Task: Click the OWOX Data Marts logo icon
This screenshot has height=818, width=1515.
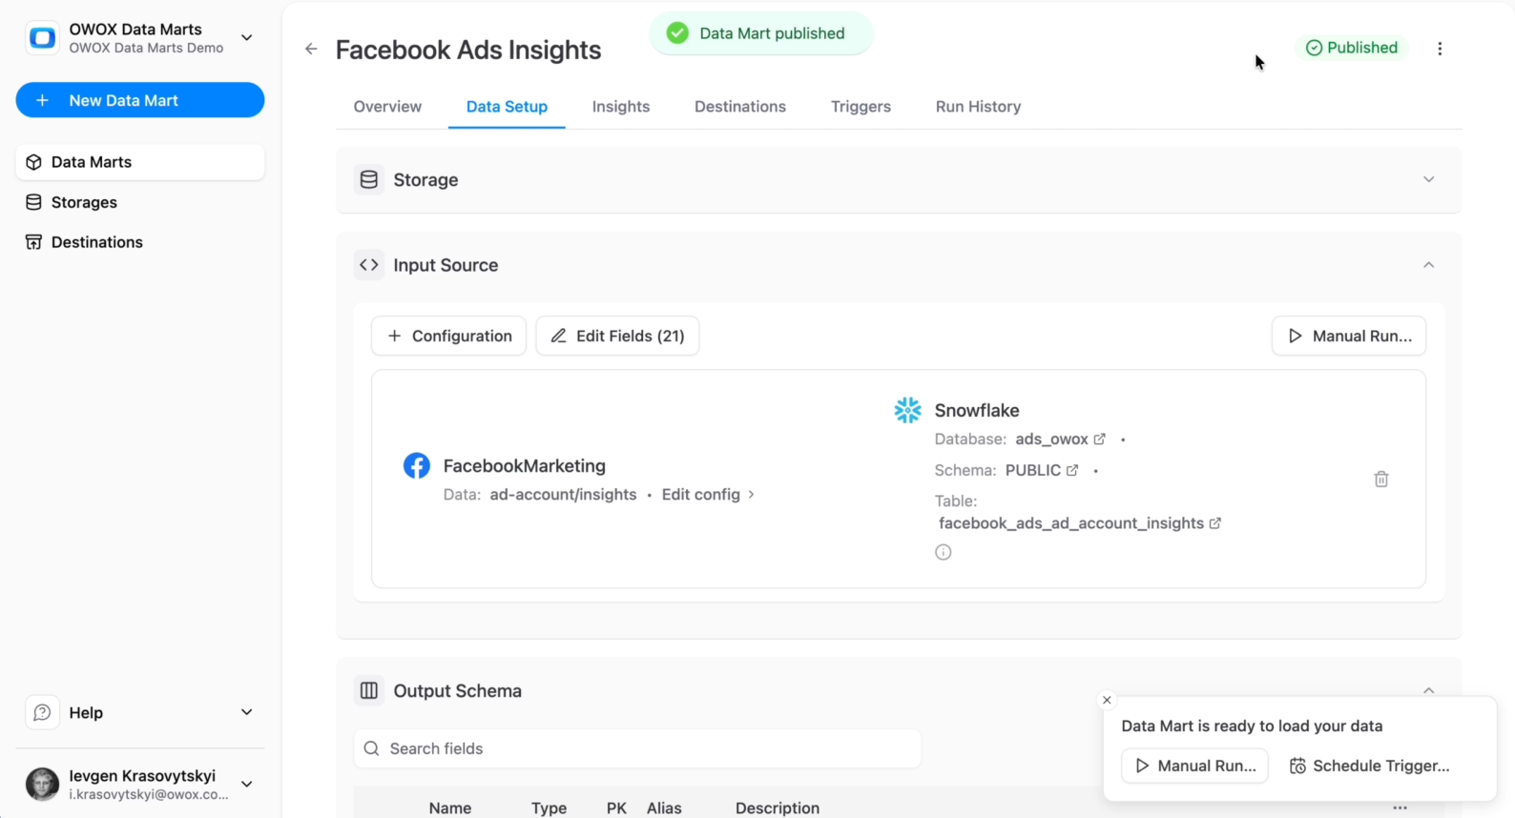Action: (x=42, y=38)
